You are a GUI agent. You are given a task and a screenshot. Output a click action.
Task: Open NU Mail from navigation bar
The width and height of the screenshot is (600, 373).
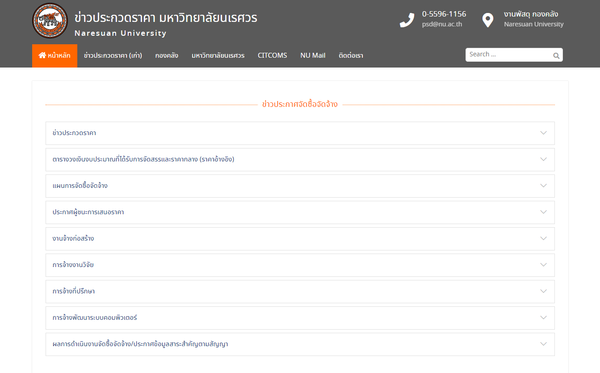tap(313, 56)
